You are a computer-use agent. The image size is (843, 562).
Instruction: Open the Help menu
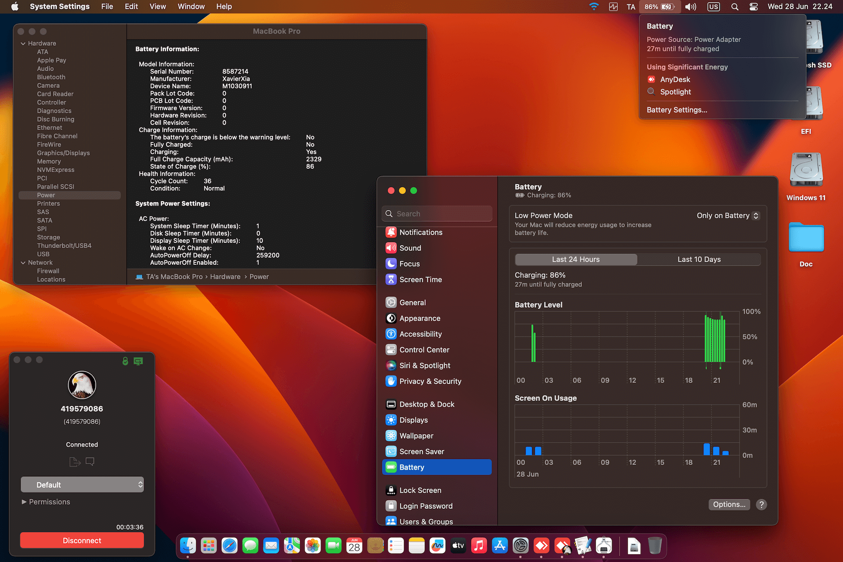pyautogui.click(x=224, y=7)
